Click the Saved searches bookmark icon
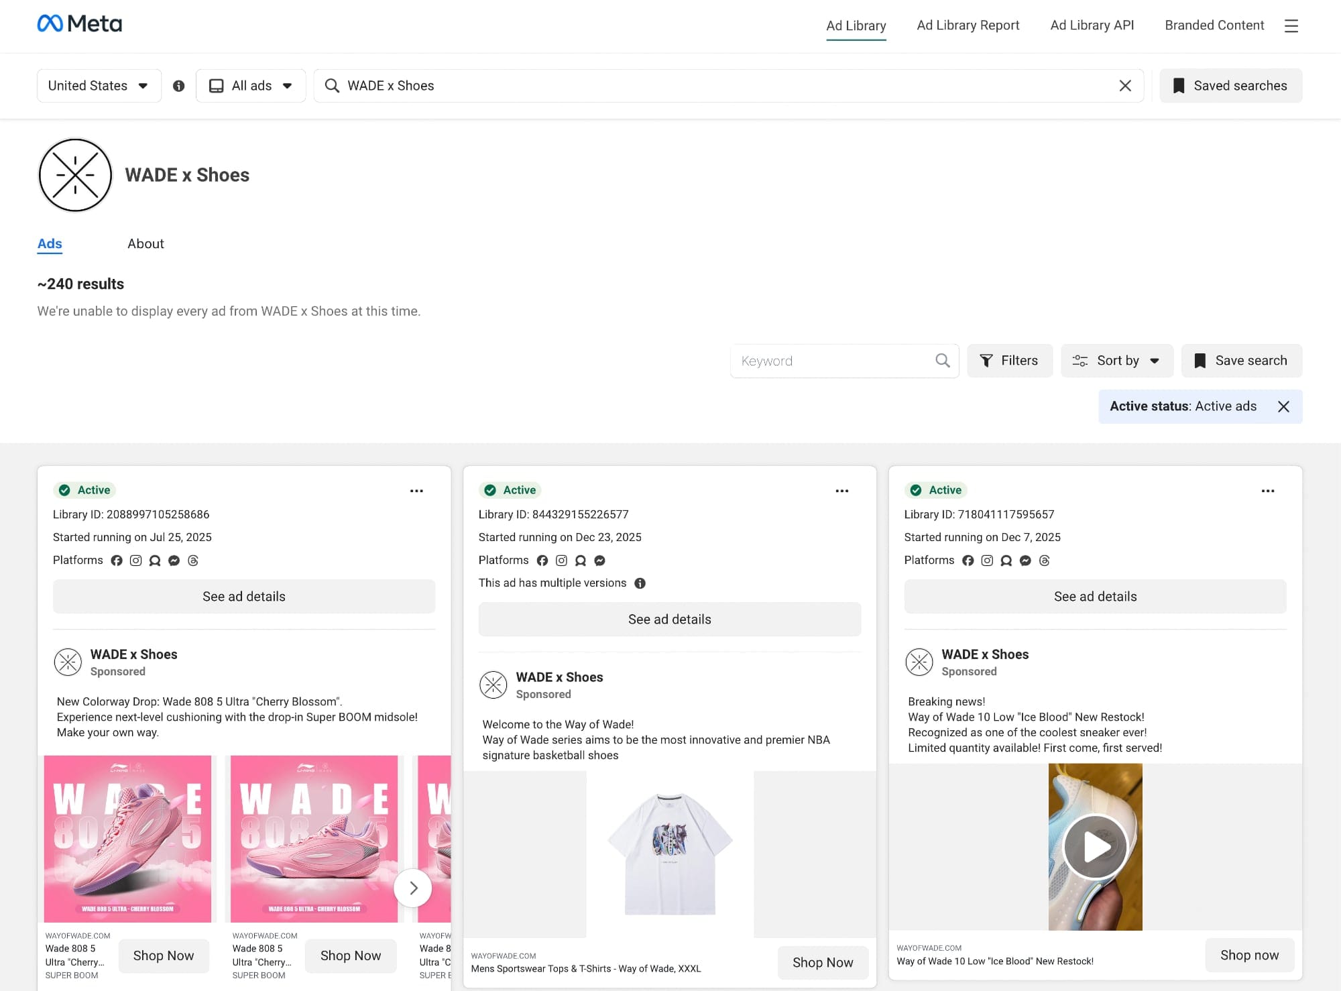 click(1177, 85)
